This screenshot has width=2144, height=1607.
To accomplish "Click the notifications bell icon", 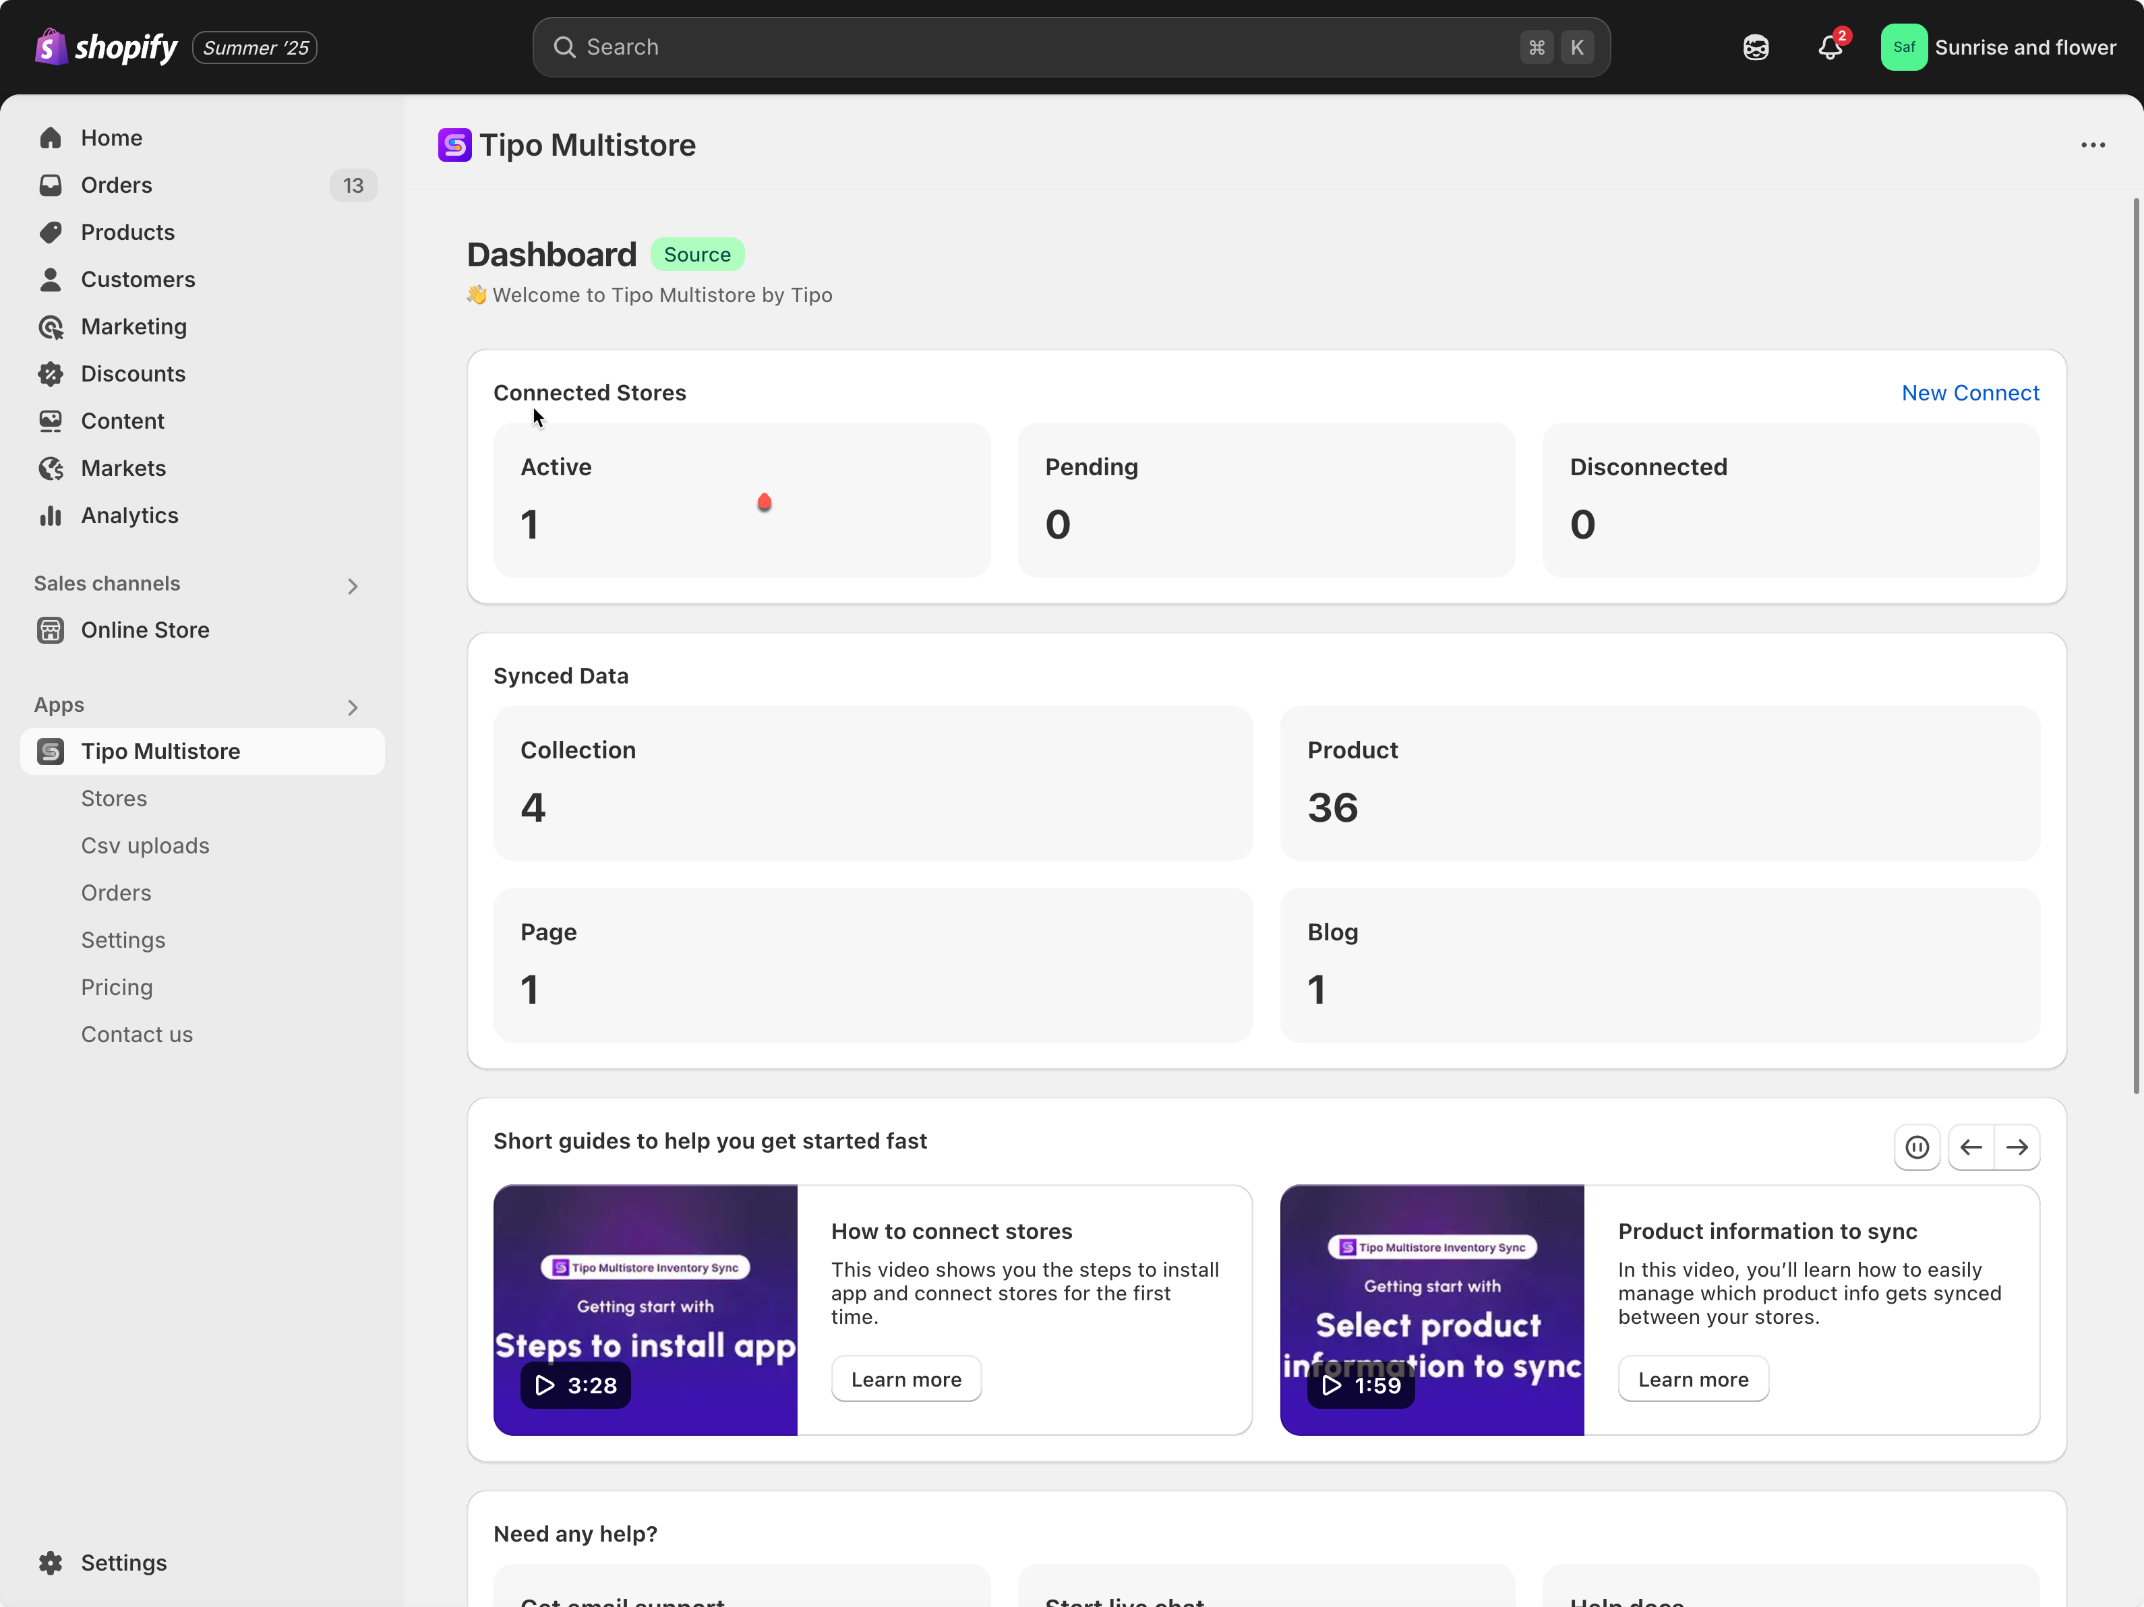I will 1829,47.
